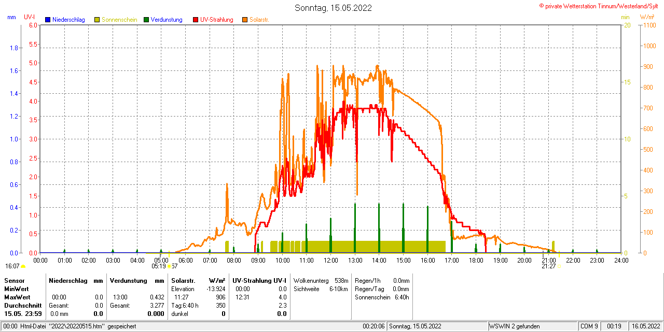Click the Html-Datei gespeichert status message
The image size is (664, 332).
pos(68,326)
